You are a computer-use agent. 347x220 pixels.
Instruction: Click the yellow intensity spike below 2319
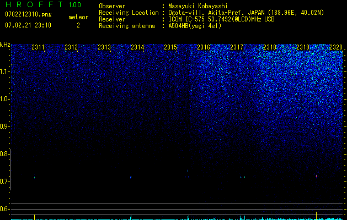(316, 216)
